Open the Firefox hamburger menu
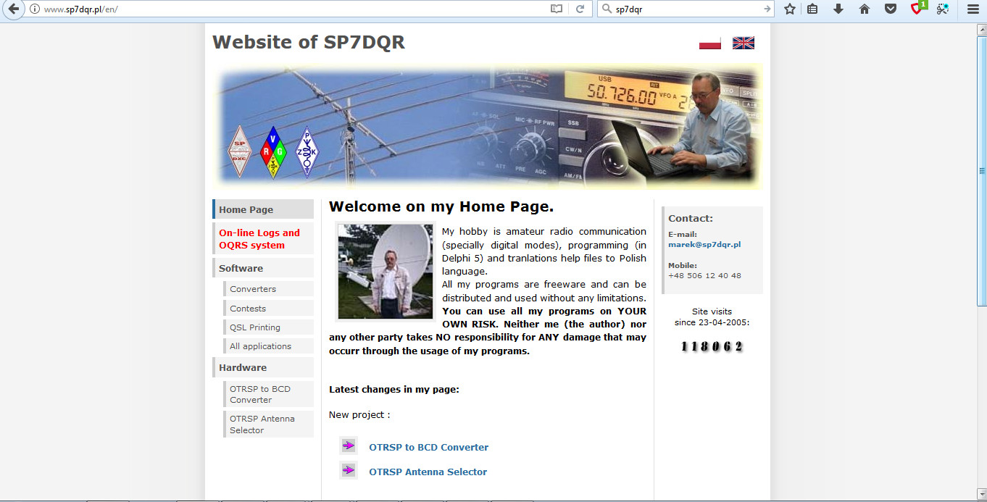Image resolution: width=987 pixels, height=502 pixels. (972, 9)
